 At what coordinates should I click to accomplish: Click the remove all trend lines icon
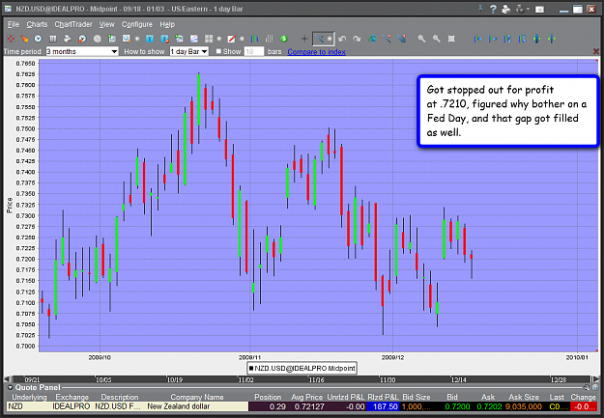tap(401, 39)
